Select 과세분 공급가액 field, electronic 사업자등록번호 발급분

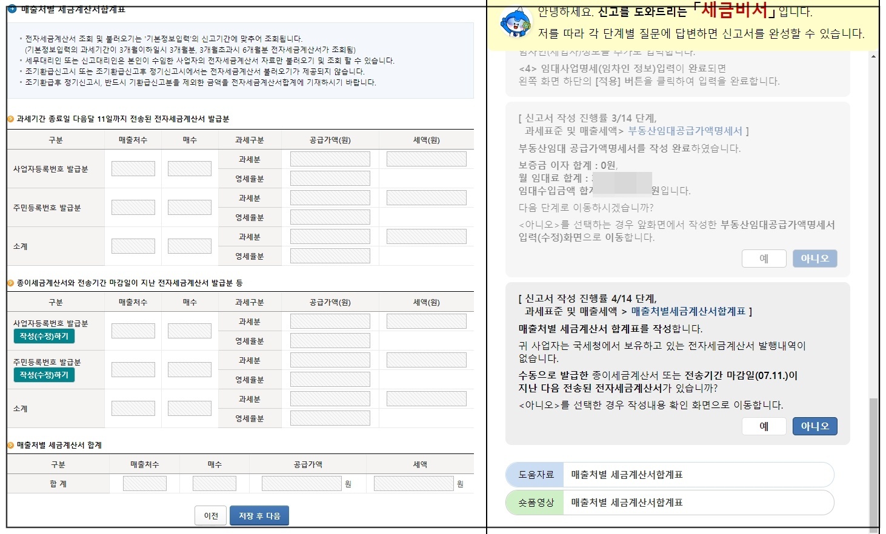point(330,159)
